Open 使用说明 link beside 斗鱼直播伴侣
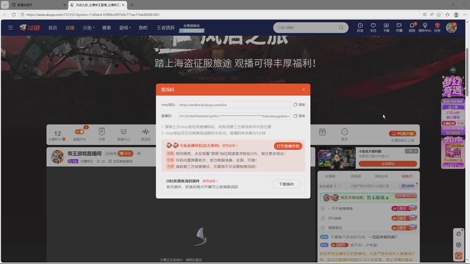 pos(230,145)
